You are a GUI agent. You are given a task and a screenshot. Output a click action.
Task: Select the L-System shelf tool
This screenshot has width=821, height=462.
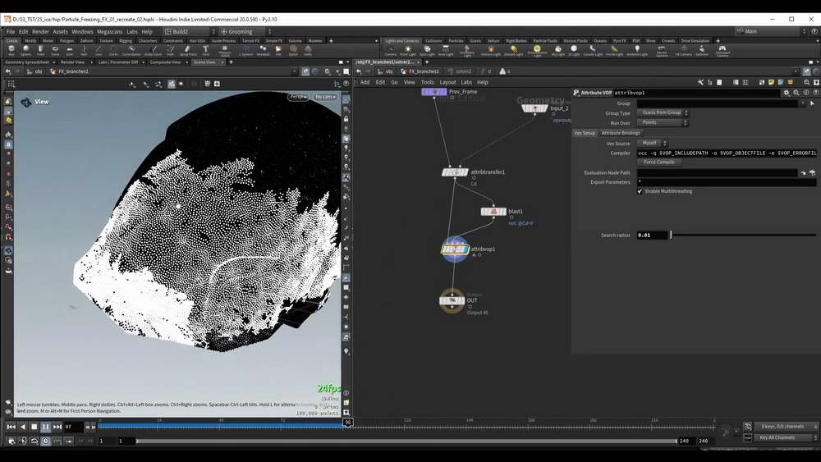click(245, 50)
